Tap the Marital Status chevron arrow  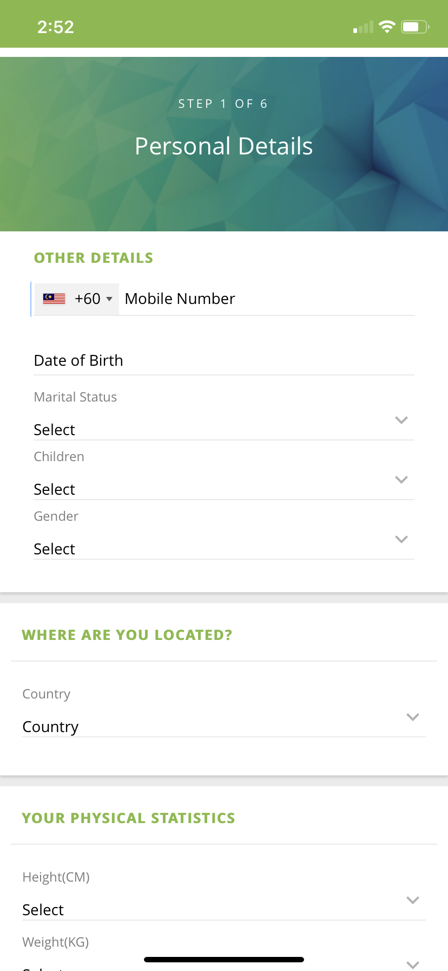point(401,420)
